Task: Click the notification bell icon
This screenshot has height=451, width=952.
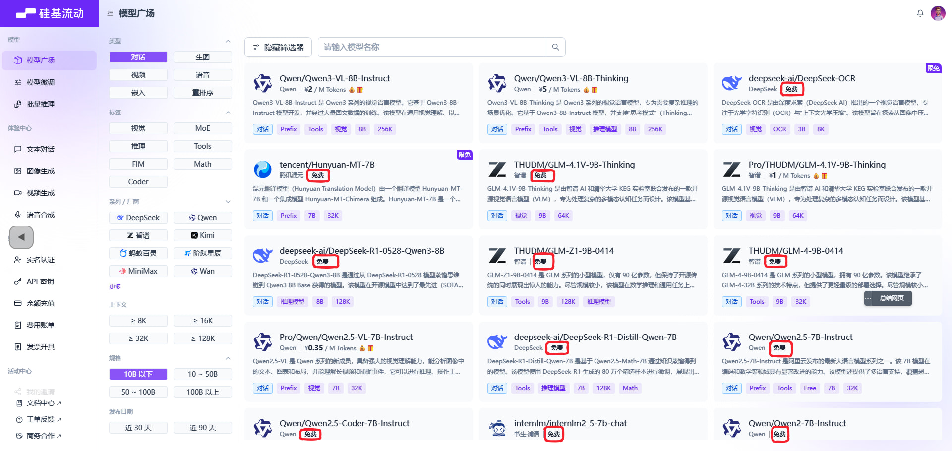Action: pos(920,13)
